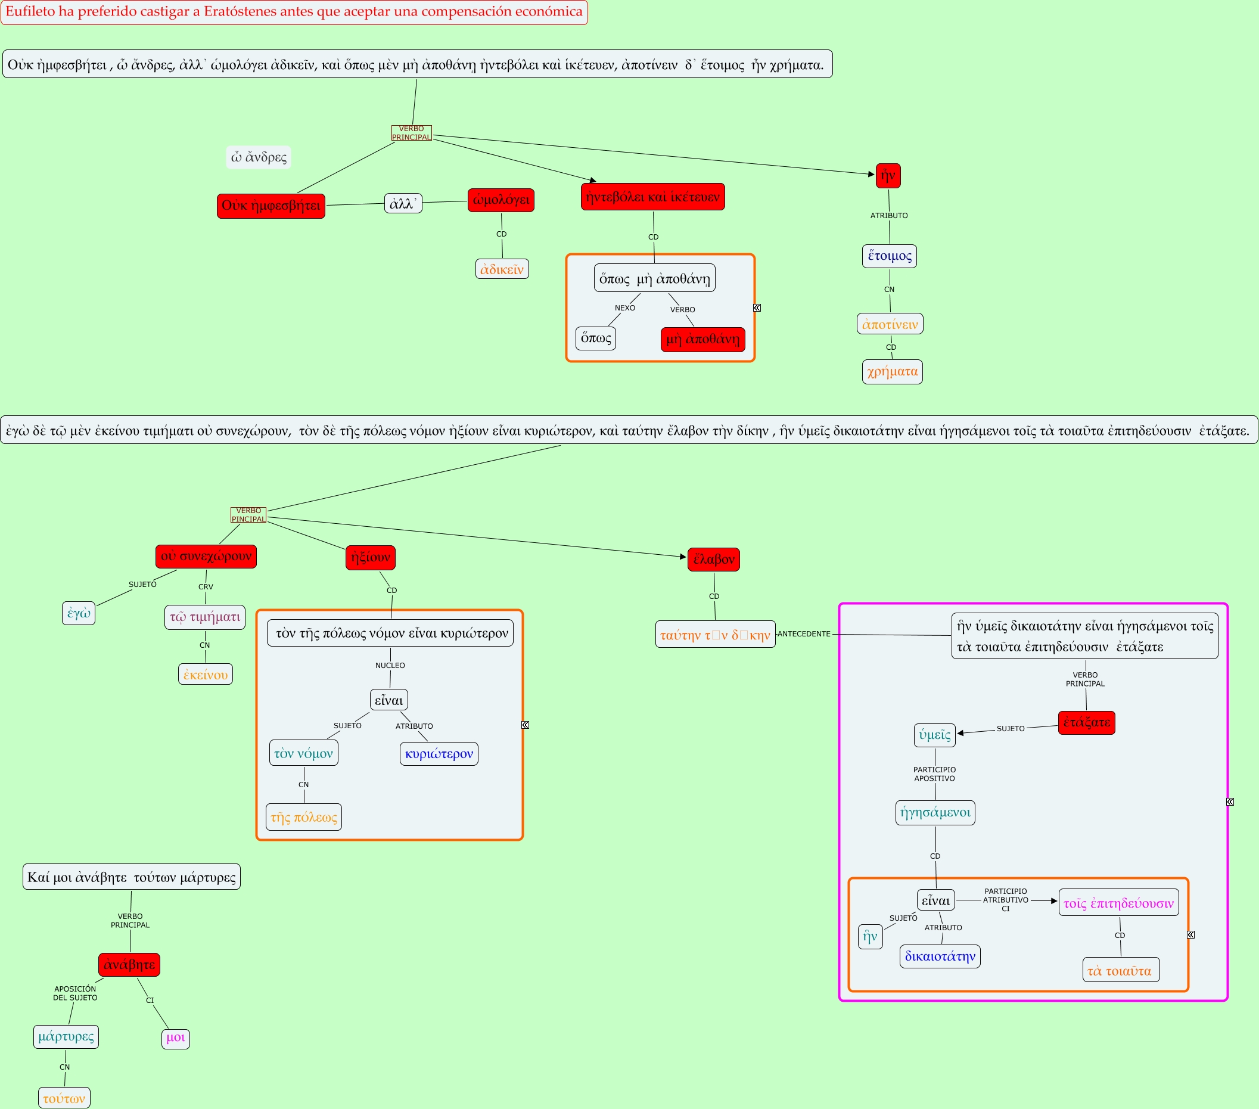Viewport: 1259px width, 1109px height.
Task: Click the second VERBO PRINCIPAL label
Action: tap(249, 514)
